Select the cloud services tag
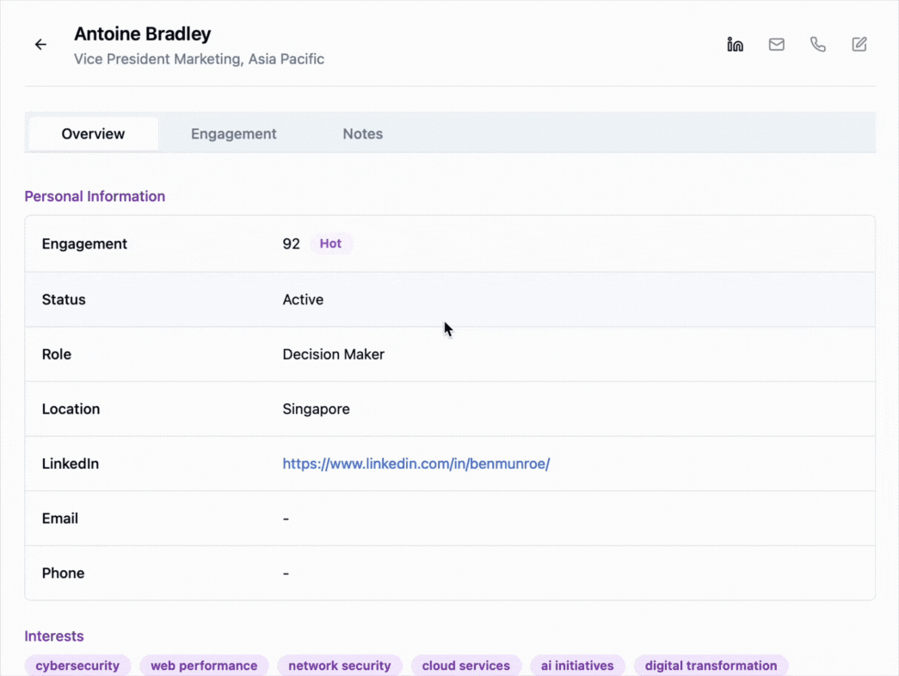The height and width of the screenshot is (676, 899). click(x=465, y=666)
